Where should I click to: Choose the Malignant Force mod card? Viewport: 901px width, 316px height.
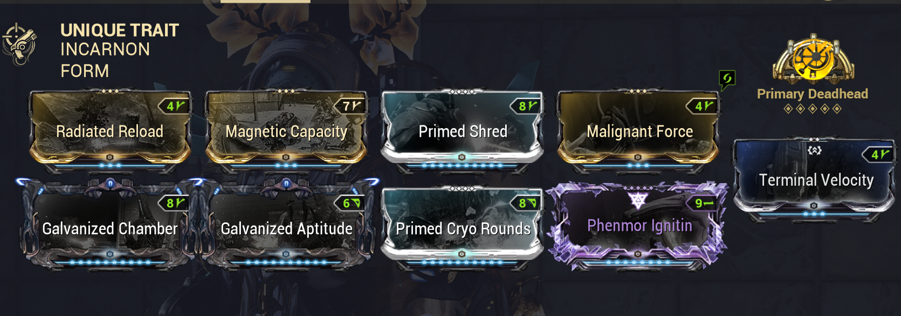click(x=638, y=131)
